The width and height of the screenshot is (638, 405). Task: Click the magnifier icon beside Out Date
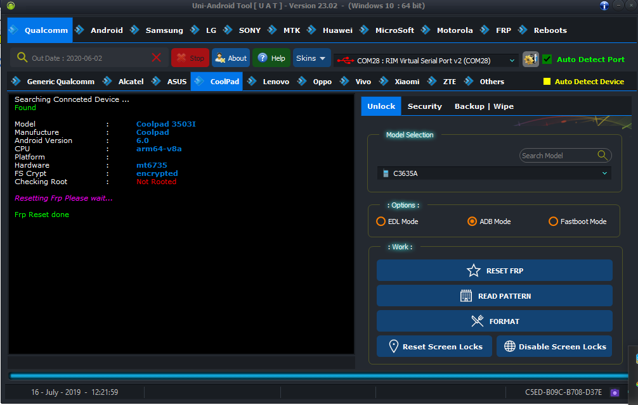(22, 58)
